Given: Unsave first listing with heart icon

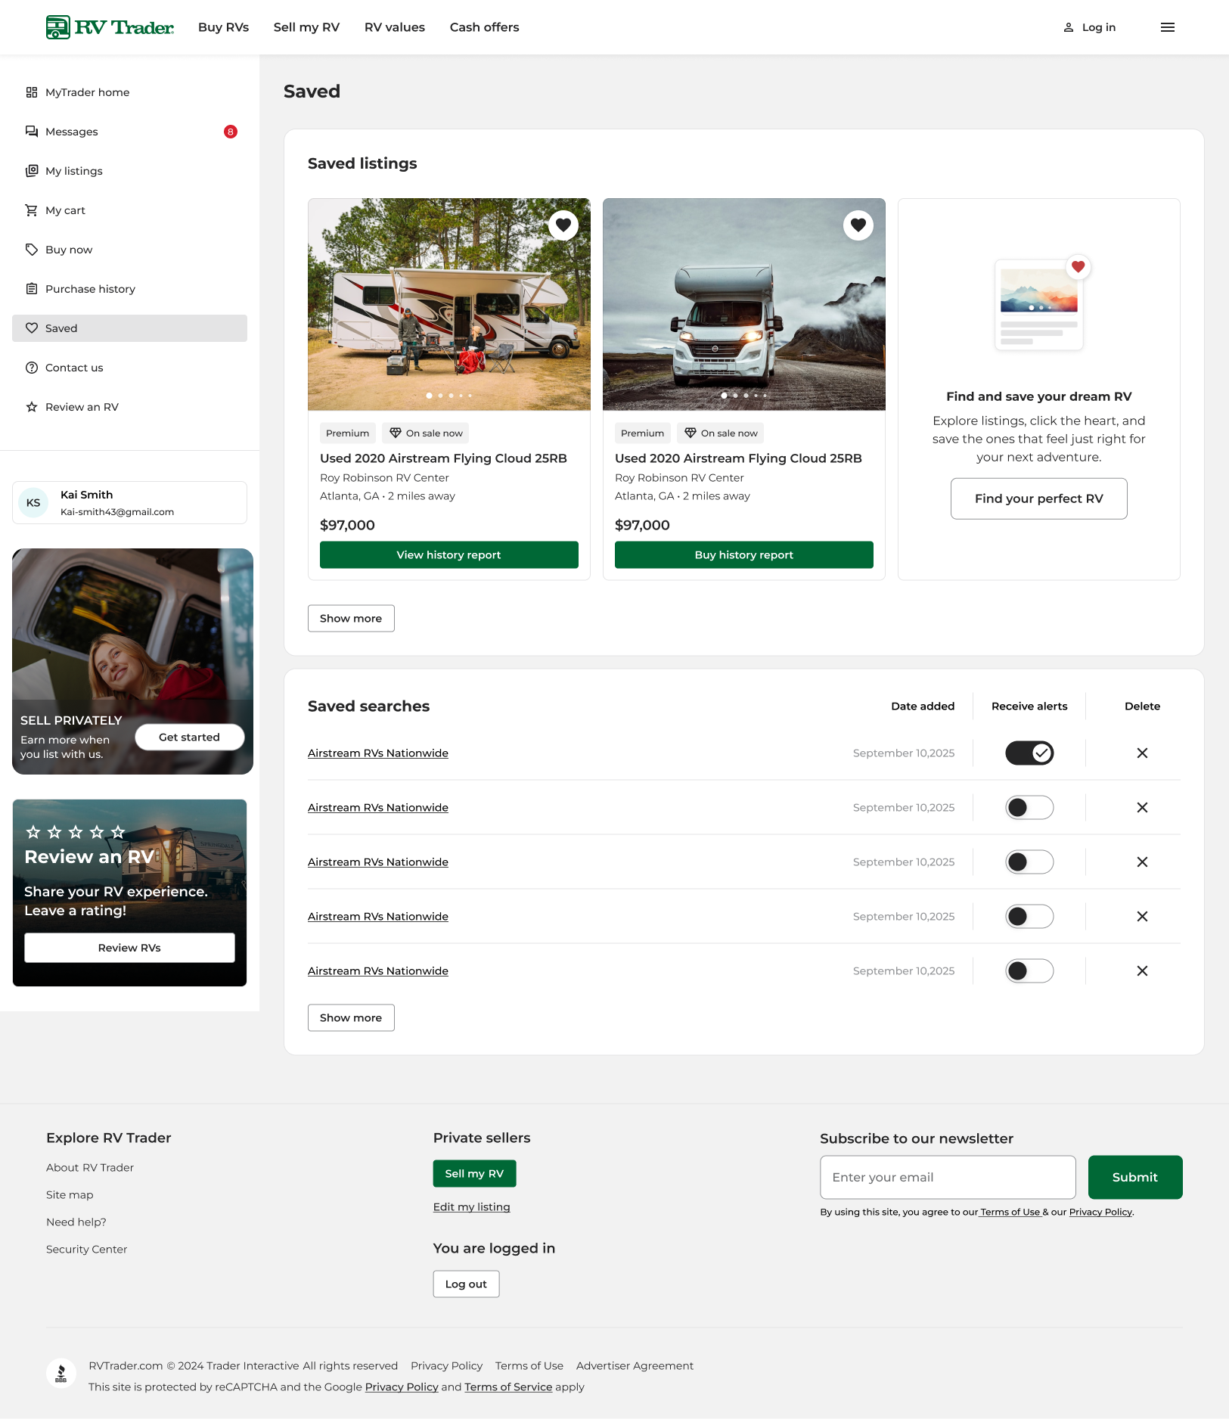Looking at the screenshot, I should point(563,225).
